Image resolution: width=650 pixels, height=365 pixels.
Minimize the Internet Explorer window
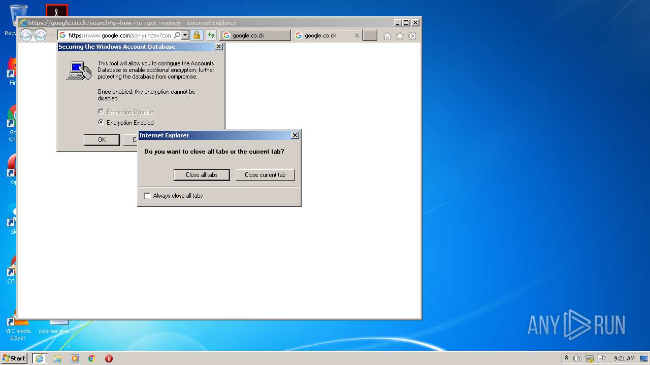(x=397, y=23)
